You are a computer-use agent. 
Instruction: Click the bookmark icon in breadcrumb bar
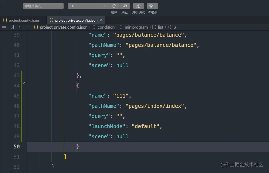[12, 27]
